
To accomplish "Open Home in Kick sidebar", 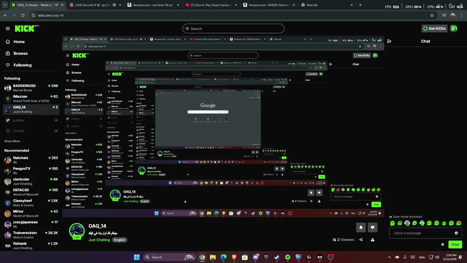I will coord(15,42).
